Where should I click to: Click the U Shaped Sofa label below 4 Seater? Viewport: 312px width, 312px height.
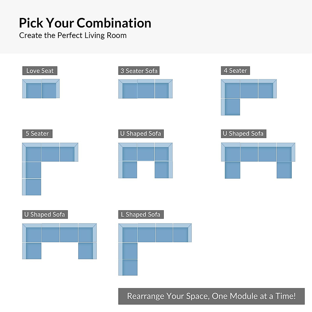pos(243,134)
